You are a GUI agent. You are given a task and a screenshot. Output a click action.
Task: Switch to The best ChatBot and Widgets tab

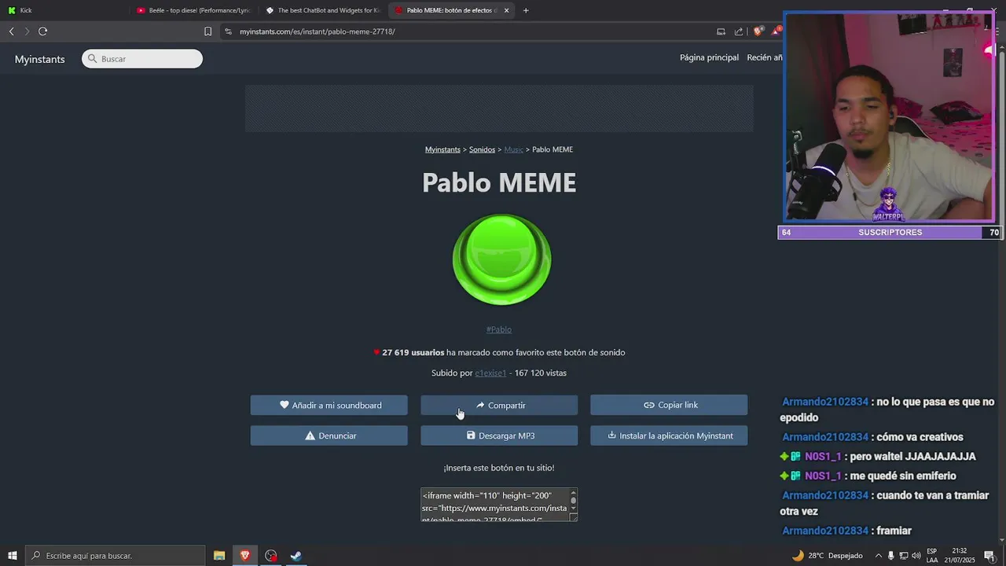323,10
